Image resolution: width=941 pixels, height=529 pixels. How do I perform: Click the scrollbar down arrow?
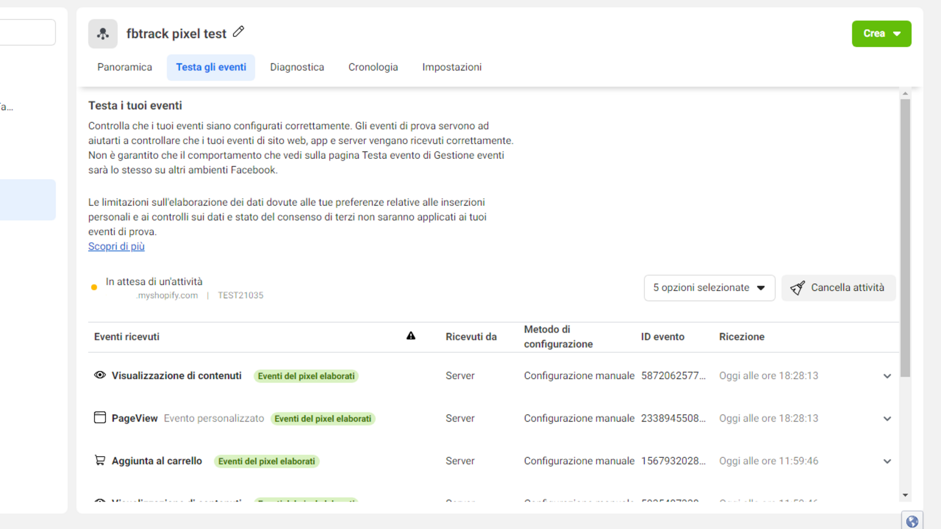click(x=905, y=495)
